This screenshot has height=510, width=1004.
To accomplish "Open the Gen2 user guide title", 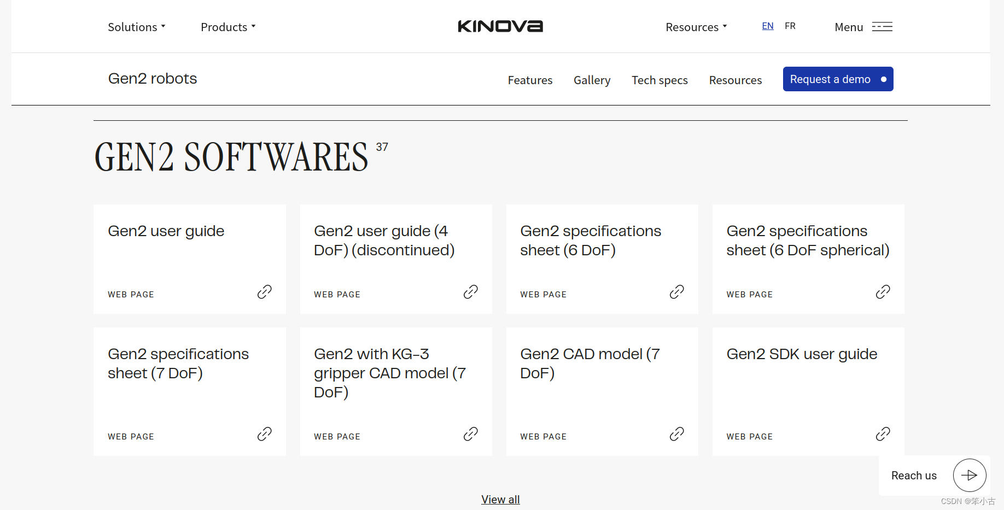I will tap(166, 231).
